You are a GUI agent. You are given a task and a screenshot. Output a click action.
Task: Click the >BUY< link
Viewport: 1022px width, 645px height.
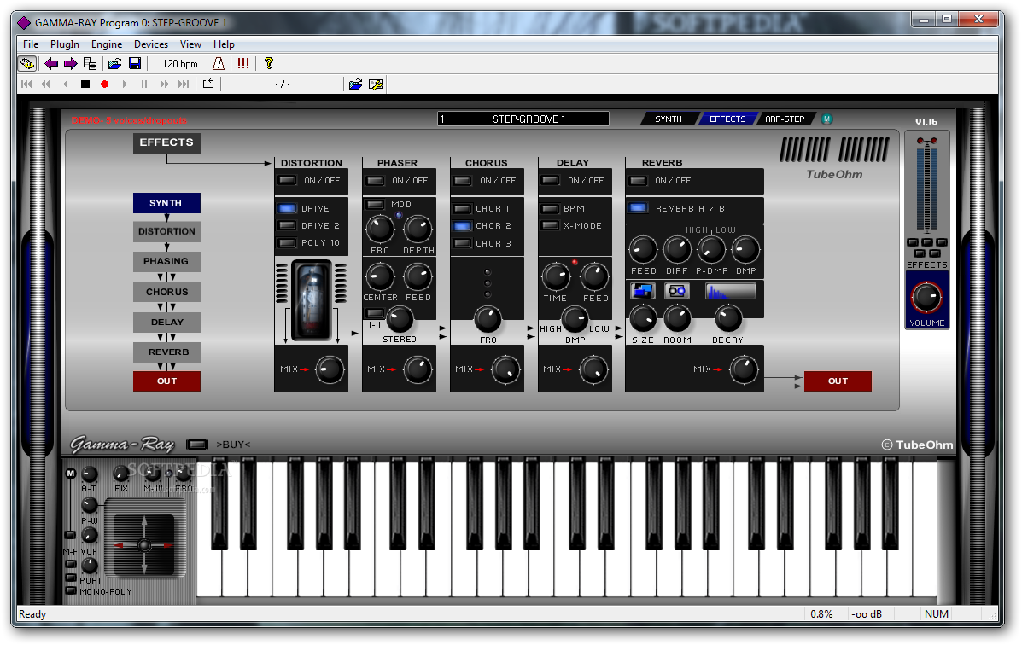point(233,445)
